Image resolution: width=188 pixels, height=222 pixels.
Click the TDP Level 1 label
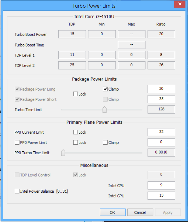[x=25, y=55]
